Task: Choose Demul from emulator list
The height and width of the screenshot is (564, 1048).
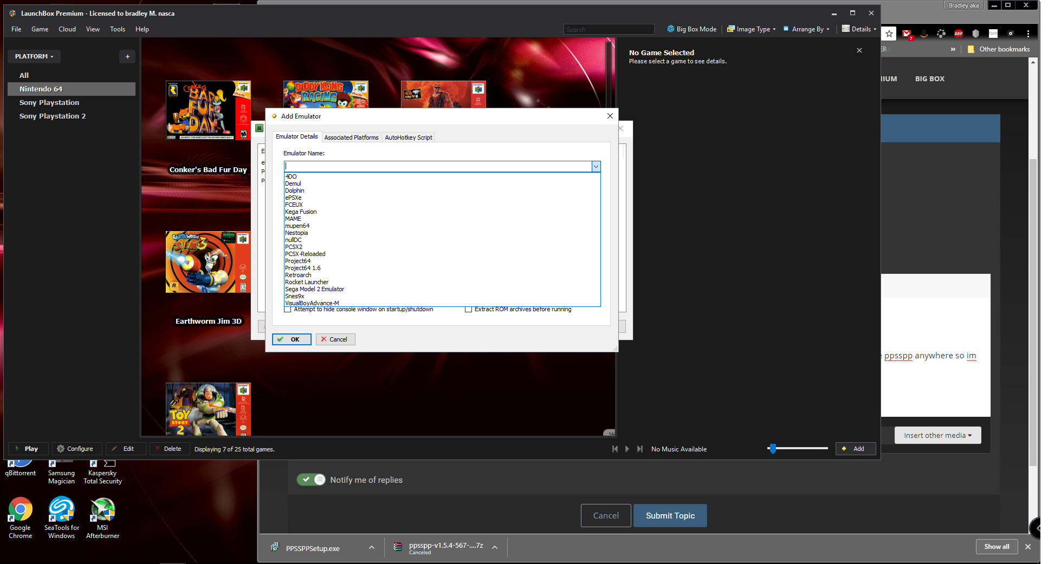Action: click(x=442, y=183)
